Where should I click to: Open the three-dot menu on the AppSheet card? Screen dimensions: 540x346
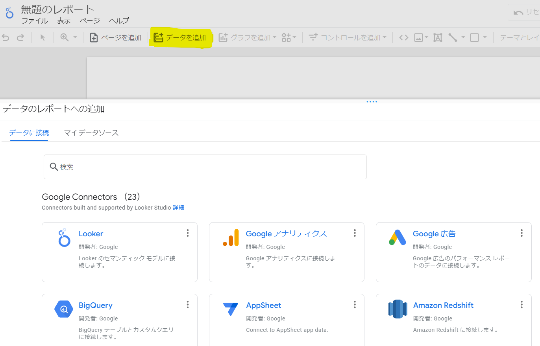(x=355, y=305)
